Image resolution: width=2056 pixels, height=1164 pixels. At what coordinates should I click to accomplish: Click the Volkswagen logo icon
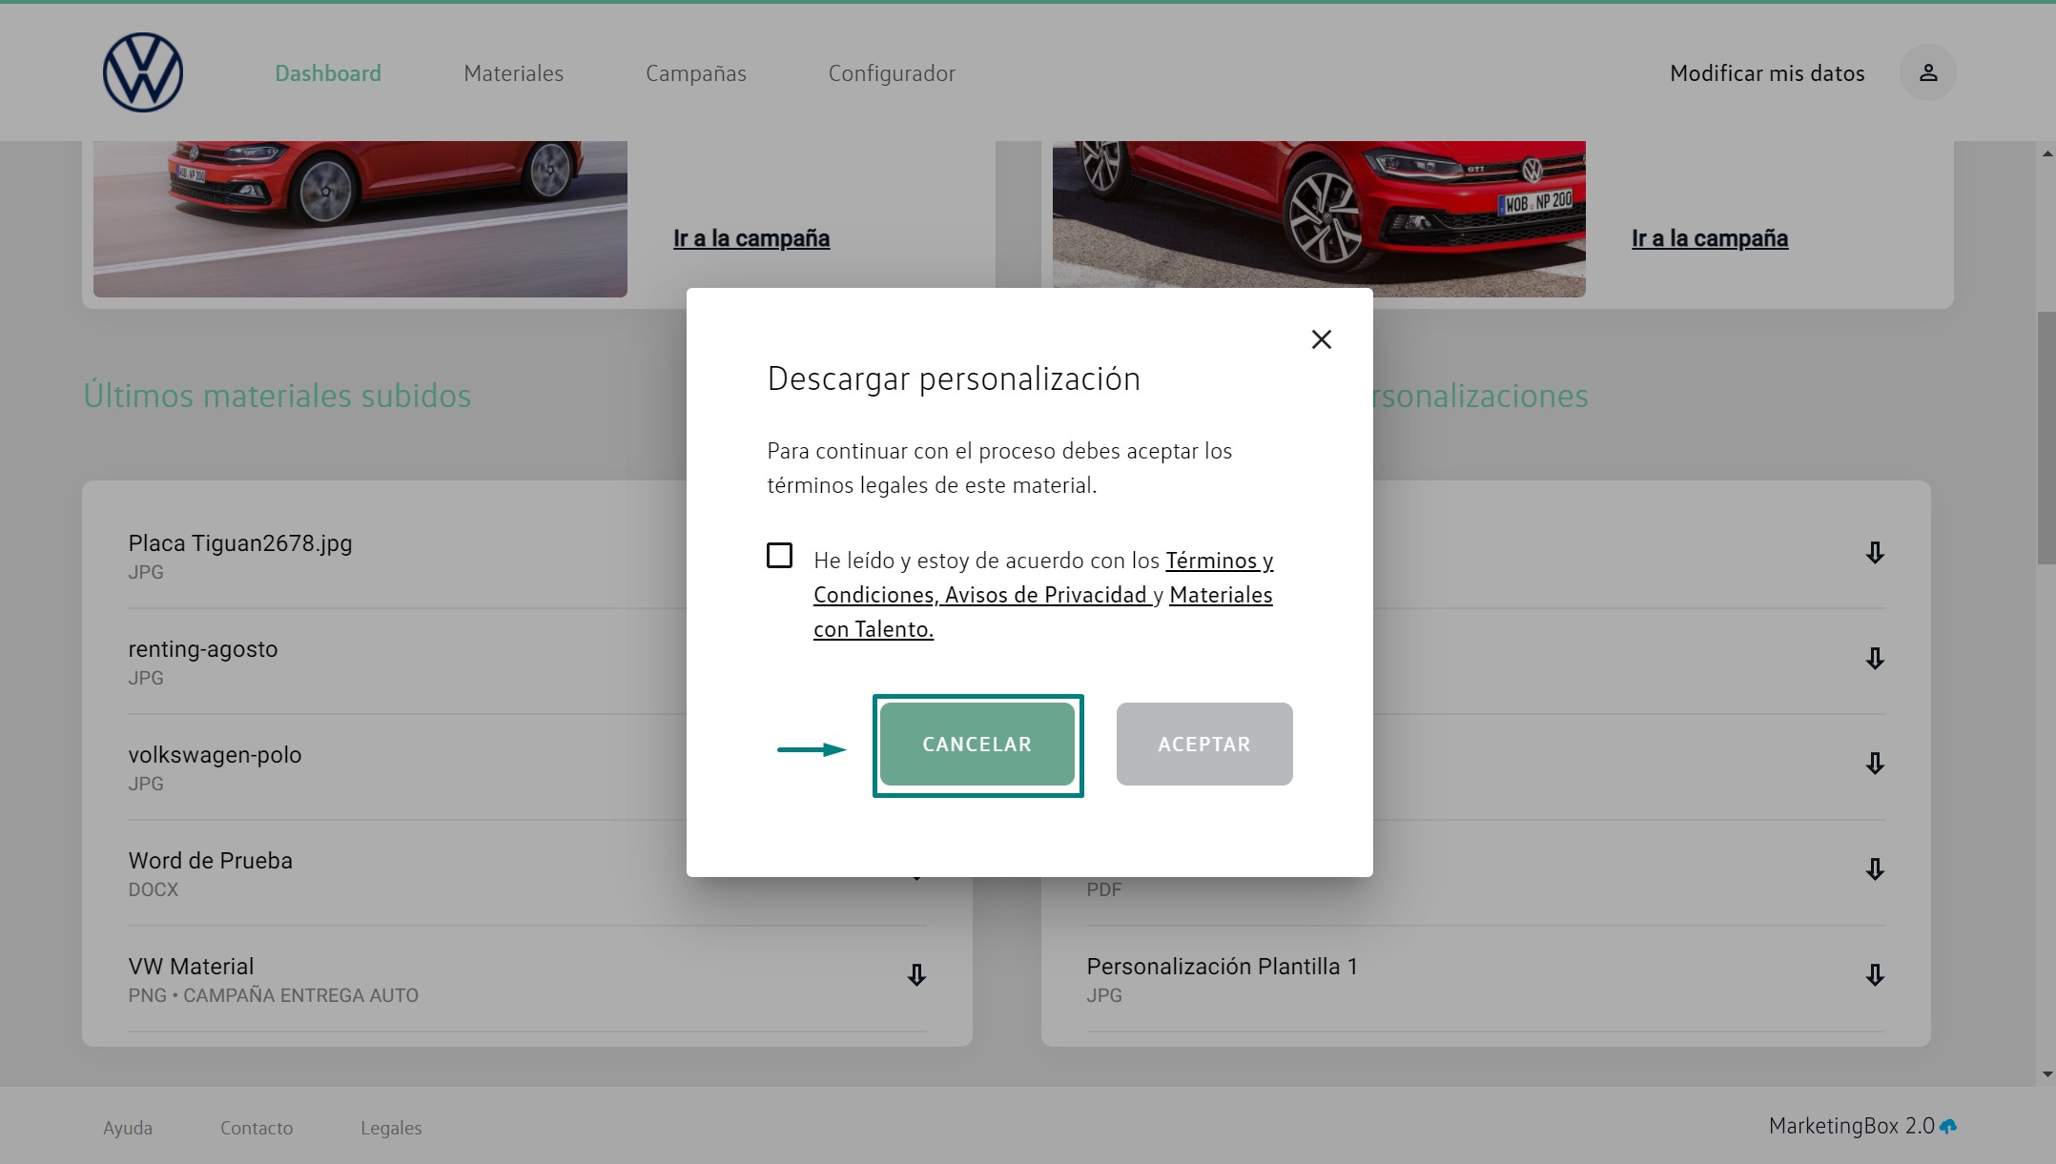coord(143,72)
